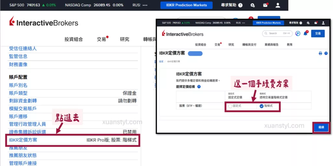Open 投資組合 menu on background page

pos(74,39)
